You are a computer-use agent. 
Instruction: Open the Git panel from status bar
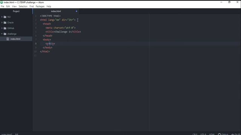[x=236, y=134]
